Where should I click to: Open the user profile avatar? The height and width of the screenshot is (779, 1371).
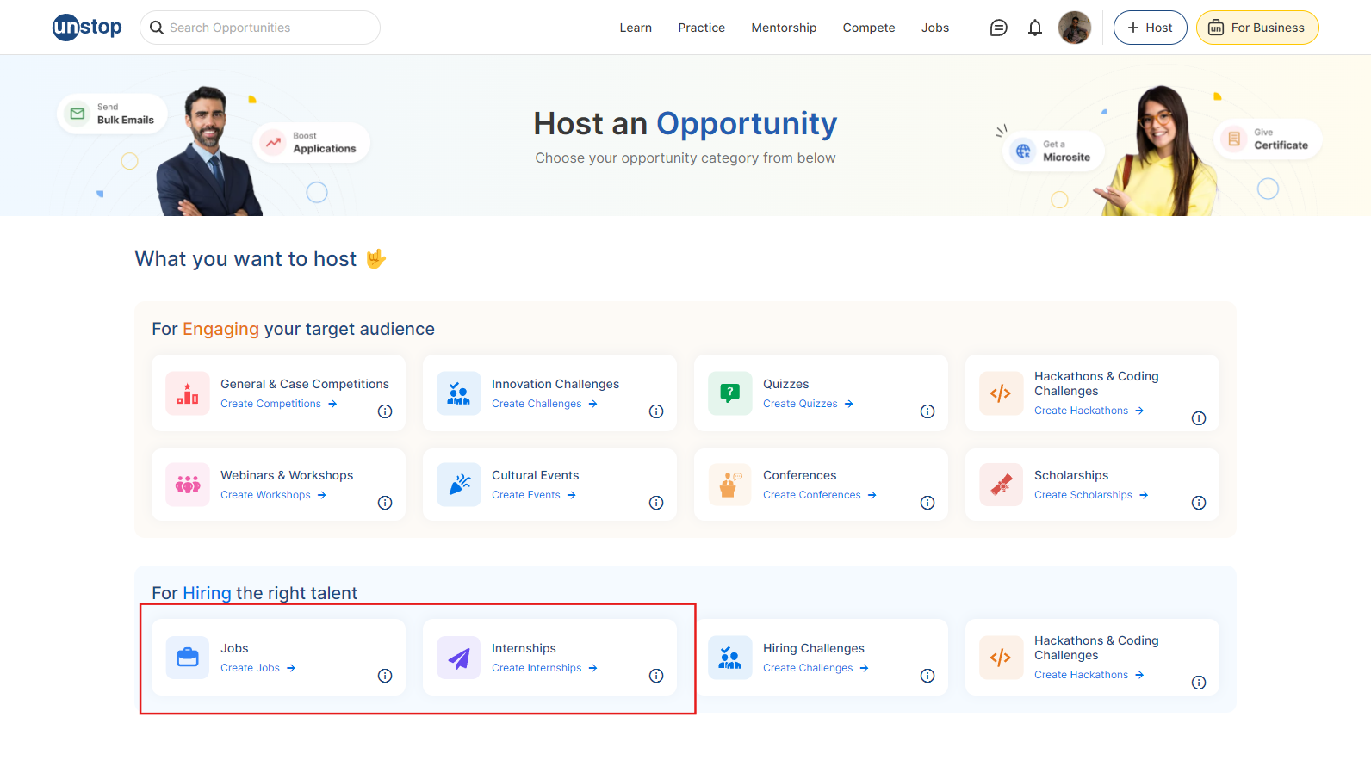(x=1074, y=28)
